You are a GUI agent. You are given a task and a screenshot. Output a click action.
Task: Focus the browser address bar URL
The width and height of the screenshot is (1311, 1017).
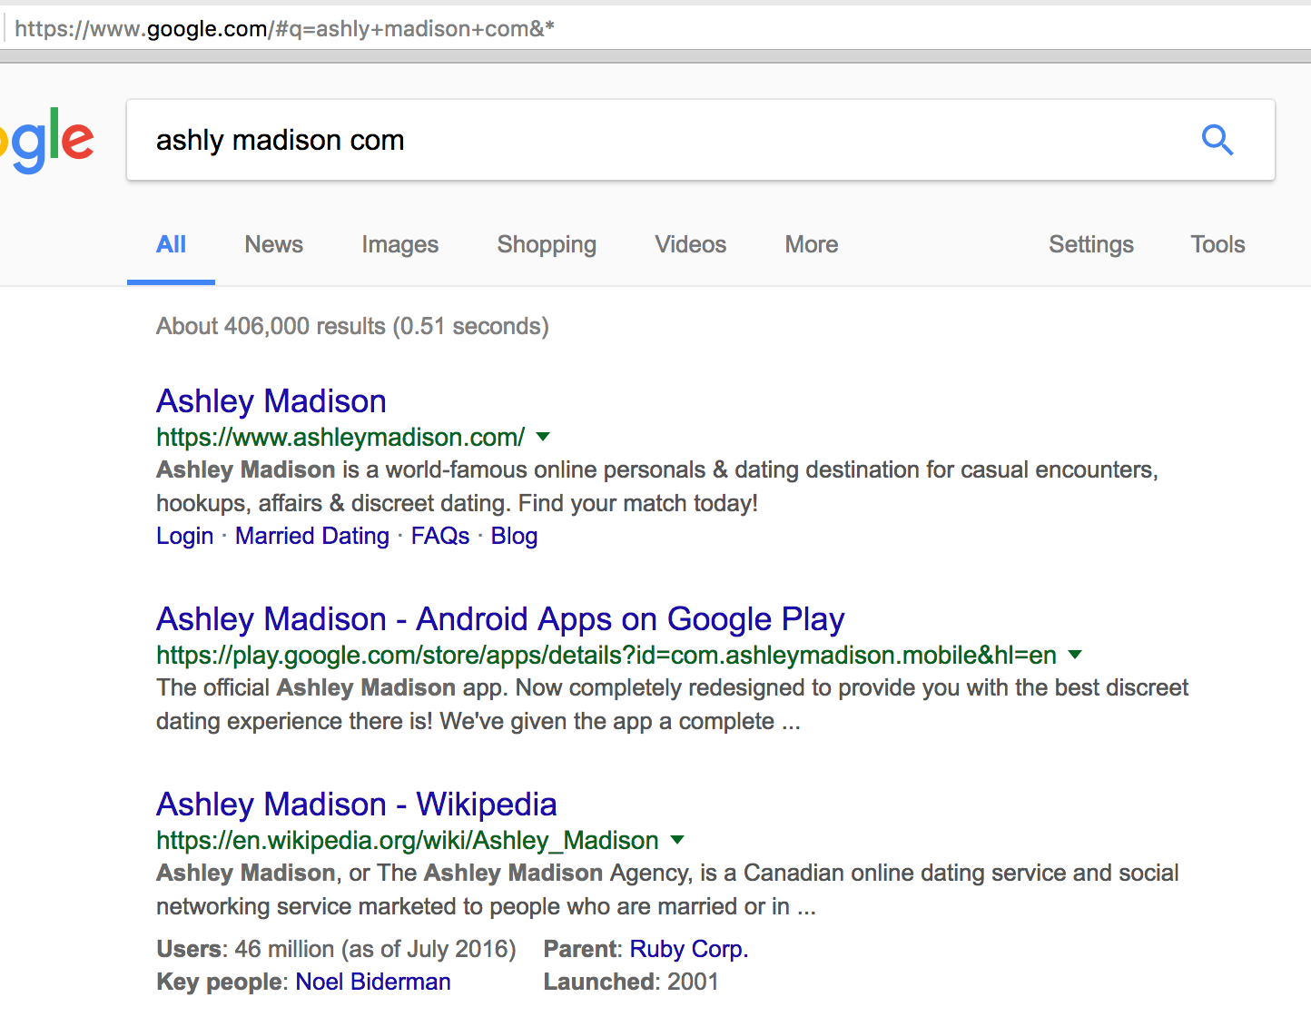[284, 28]
